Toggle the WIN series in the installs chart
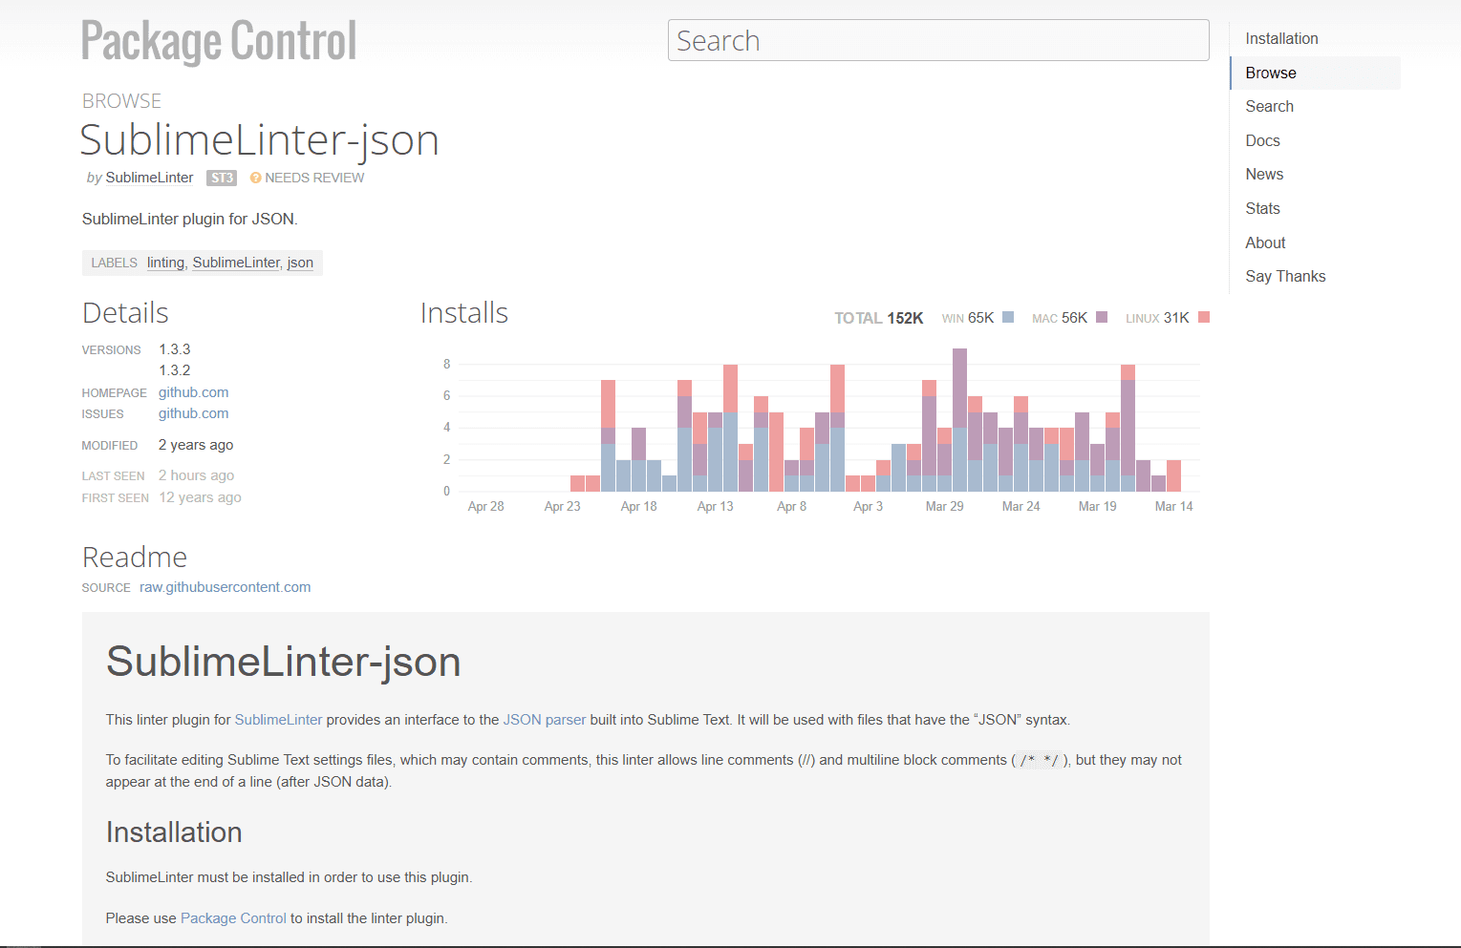 966,317
